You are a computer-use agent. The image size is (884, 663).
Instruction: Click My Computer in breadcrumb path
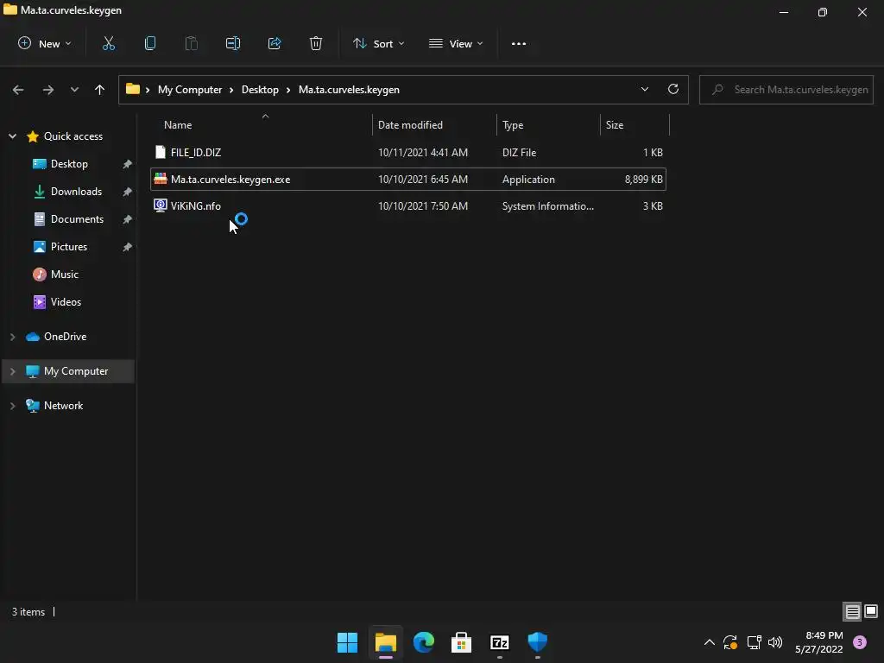189,90
